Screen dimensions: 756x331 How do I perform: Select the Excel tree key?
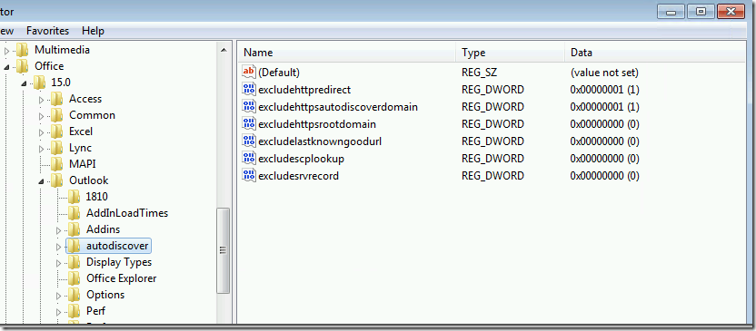(81, 131)
